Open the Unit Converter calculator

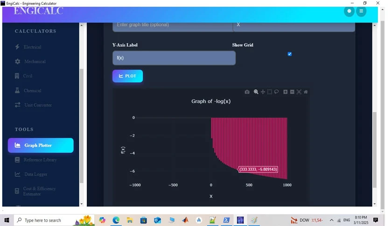[38, 105]
